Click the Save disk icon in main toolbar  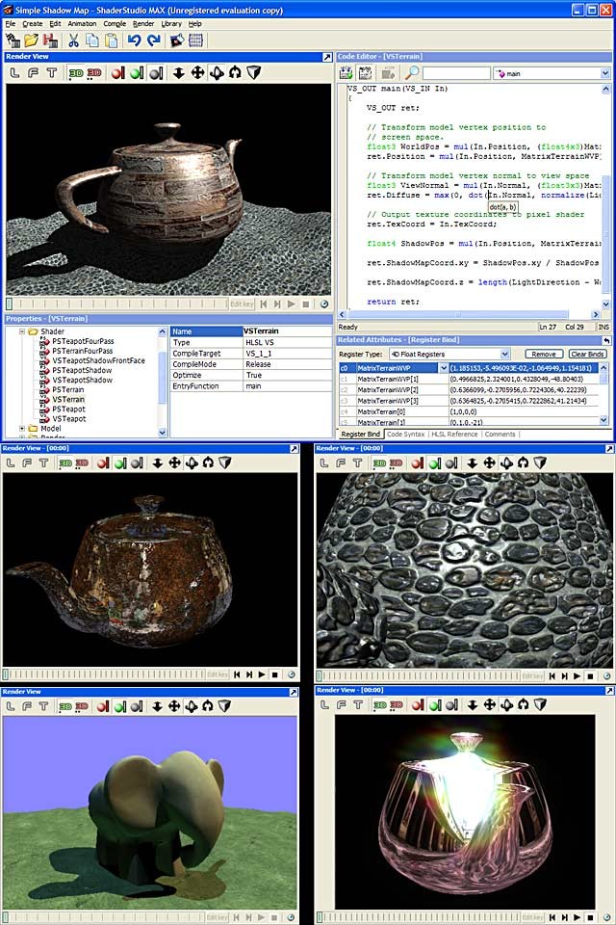click(51, 40)
